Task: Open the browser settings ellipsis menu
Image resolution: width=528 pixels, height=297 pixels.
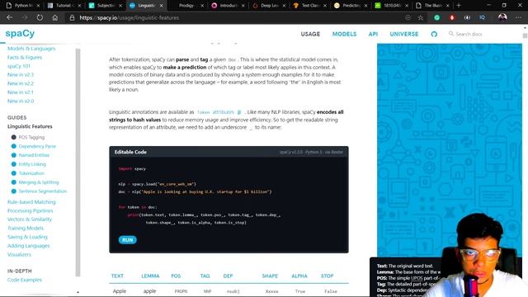Action: pos(518,17)
